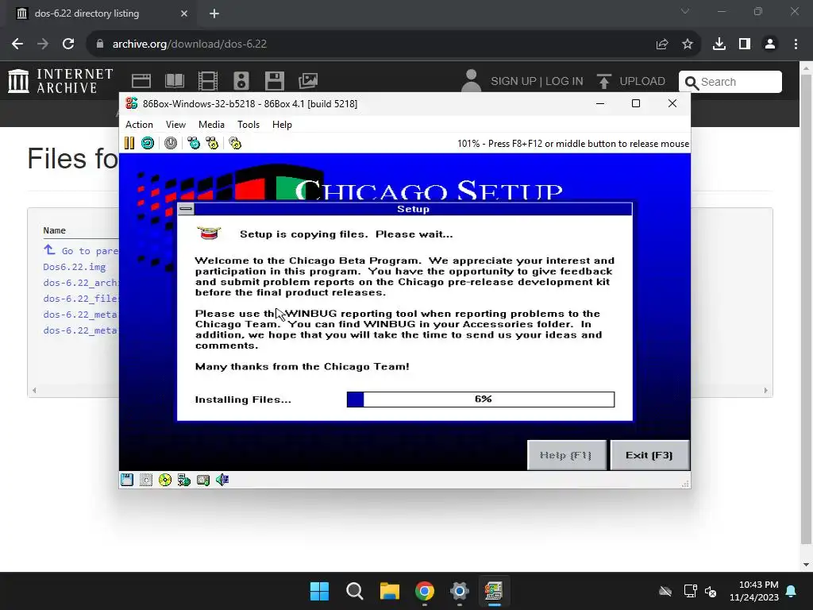Open a new browser tab
The width and height of the screenshot is (813, 610).
214,14
